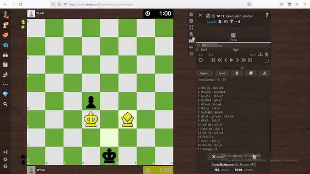Reset the position with circular arrow icon

[x=201, y=60]
